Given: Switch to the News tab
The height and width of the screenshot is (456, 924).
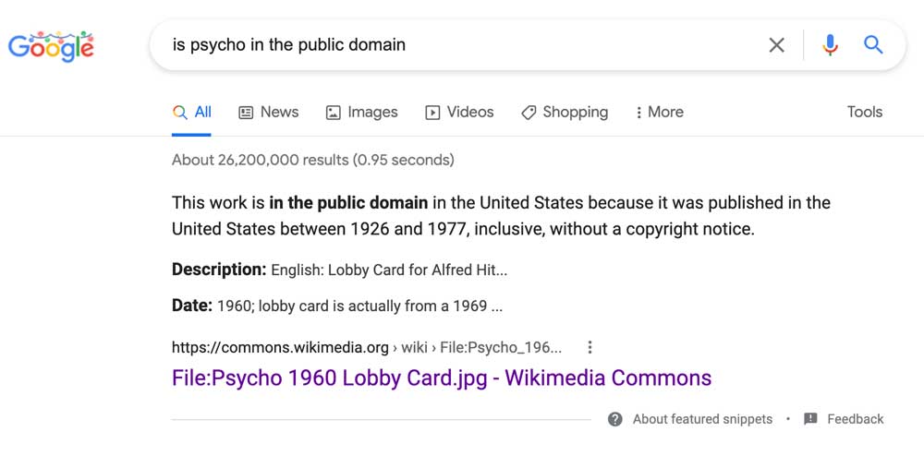Looking at the screenshot, I should (x=269, y=113).
